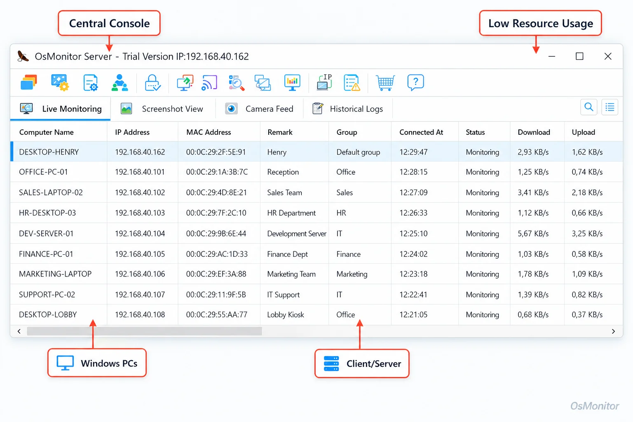Select download rate 0,68 KB/s

pyautogui.click(x=533, y=314)
